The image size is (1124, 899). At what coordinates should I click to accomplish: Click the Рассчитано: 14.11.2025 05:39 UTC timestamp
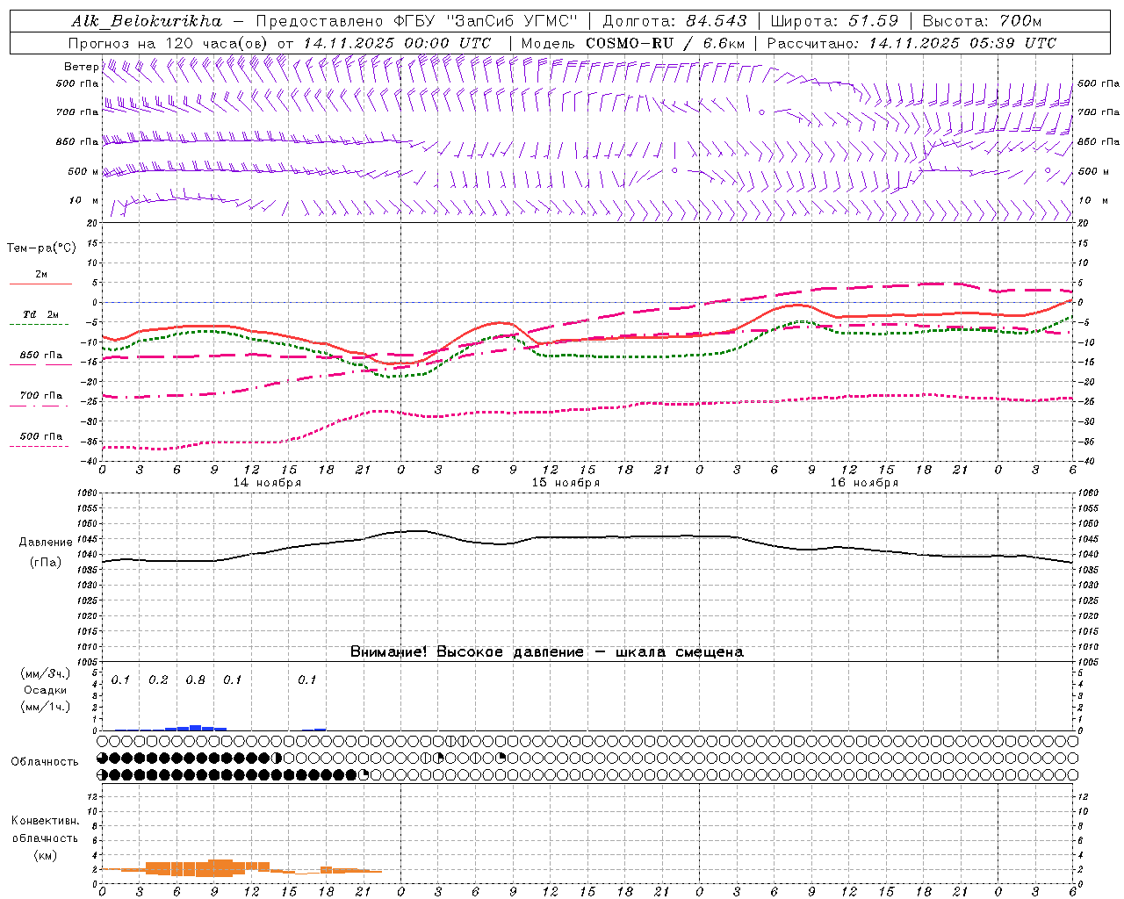911,43
